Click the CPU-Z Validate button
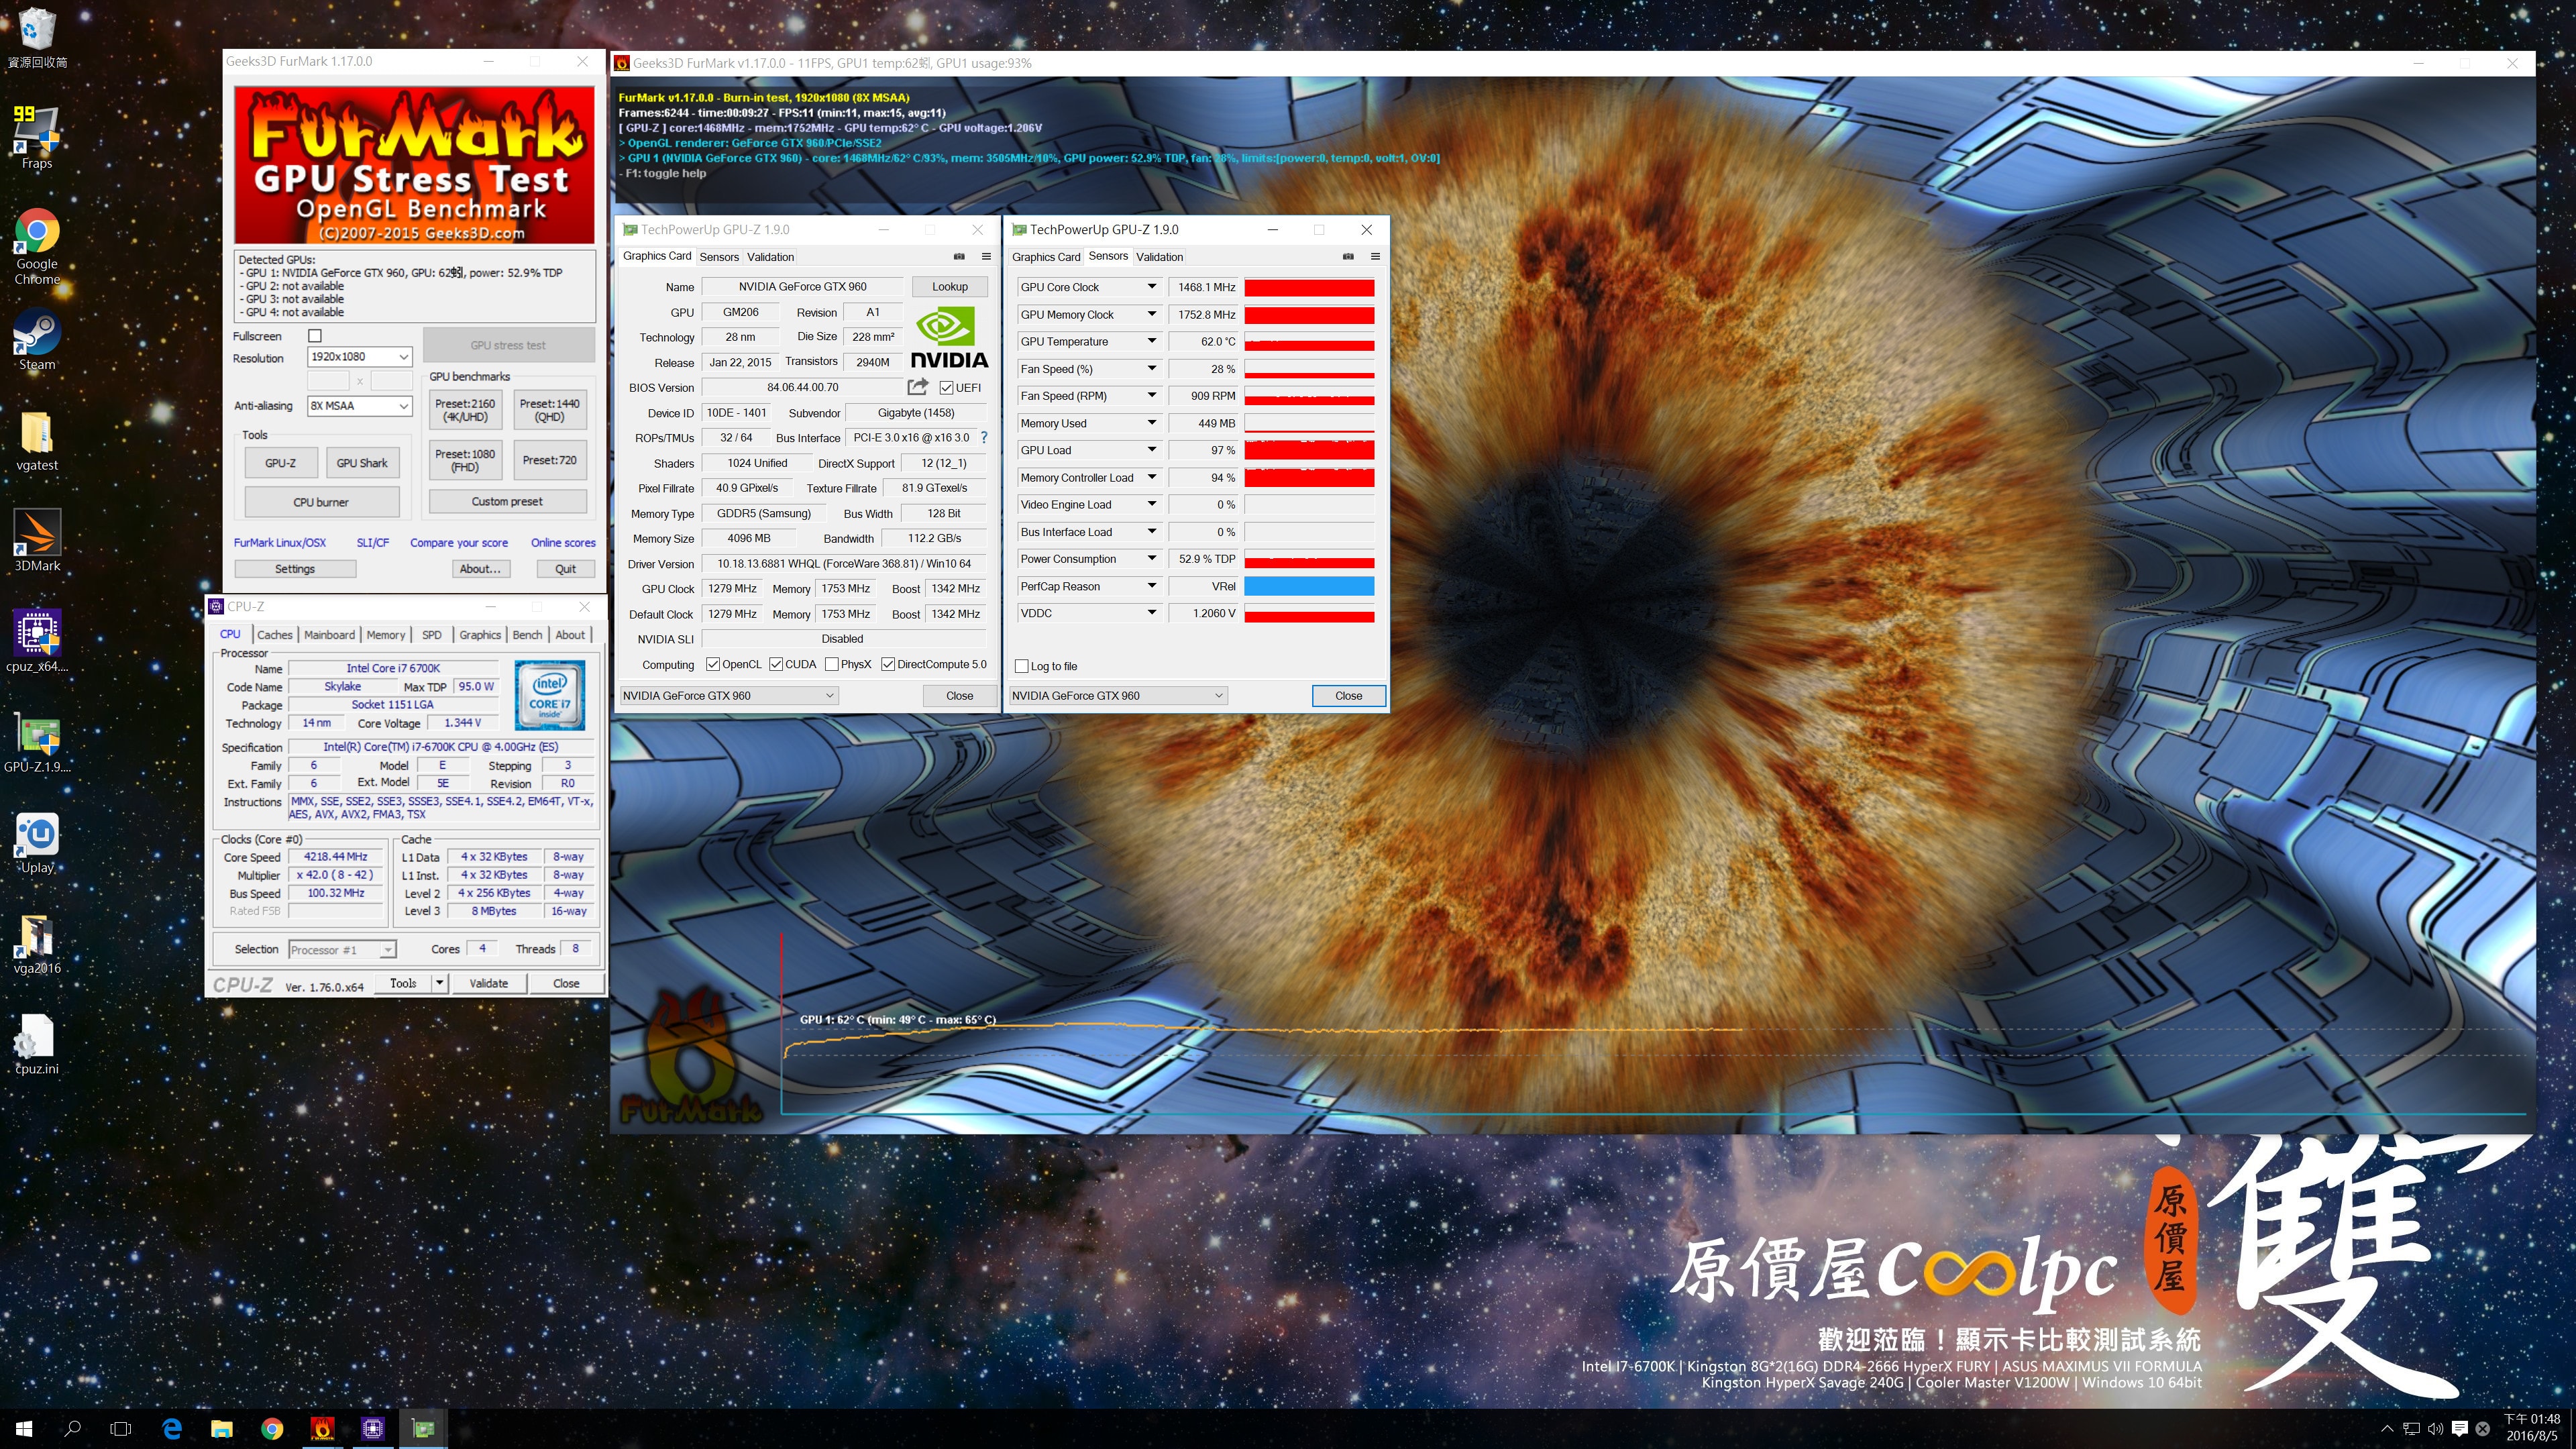This screenshot has width=2576, height=1449. 488,983
